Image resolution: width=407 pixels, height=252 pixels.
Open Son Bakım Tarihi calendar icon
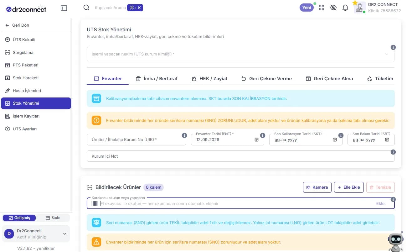click(x=387, y=140)
